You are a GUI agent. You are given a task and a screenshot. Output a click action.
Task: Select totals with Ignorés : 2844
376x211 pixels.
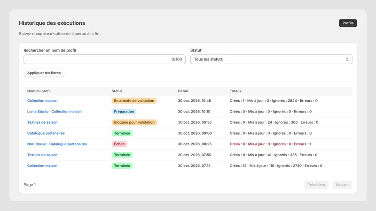274,101
